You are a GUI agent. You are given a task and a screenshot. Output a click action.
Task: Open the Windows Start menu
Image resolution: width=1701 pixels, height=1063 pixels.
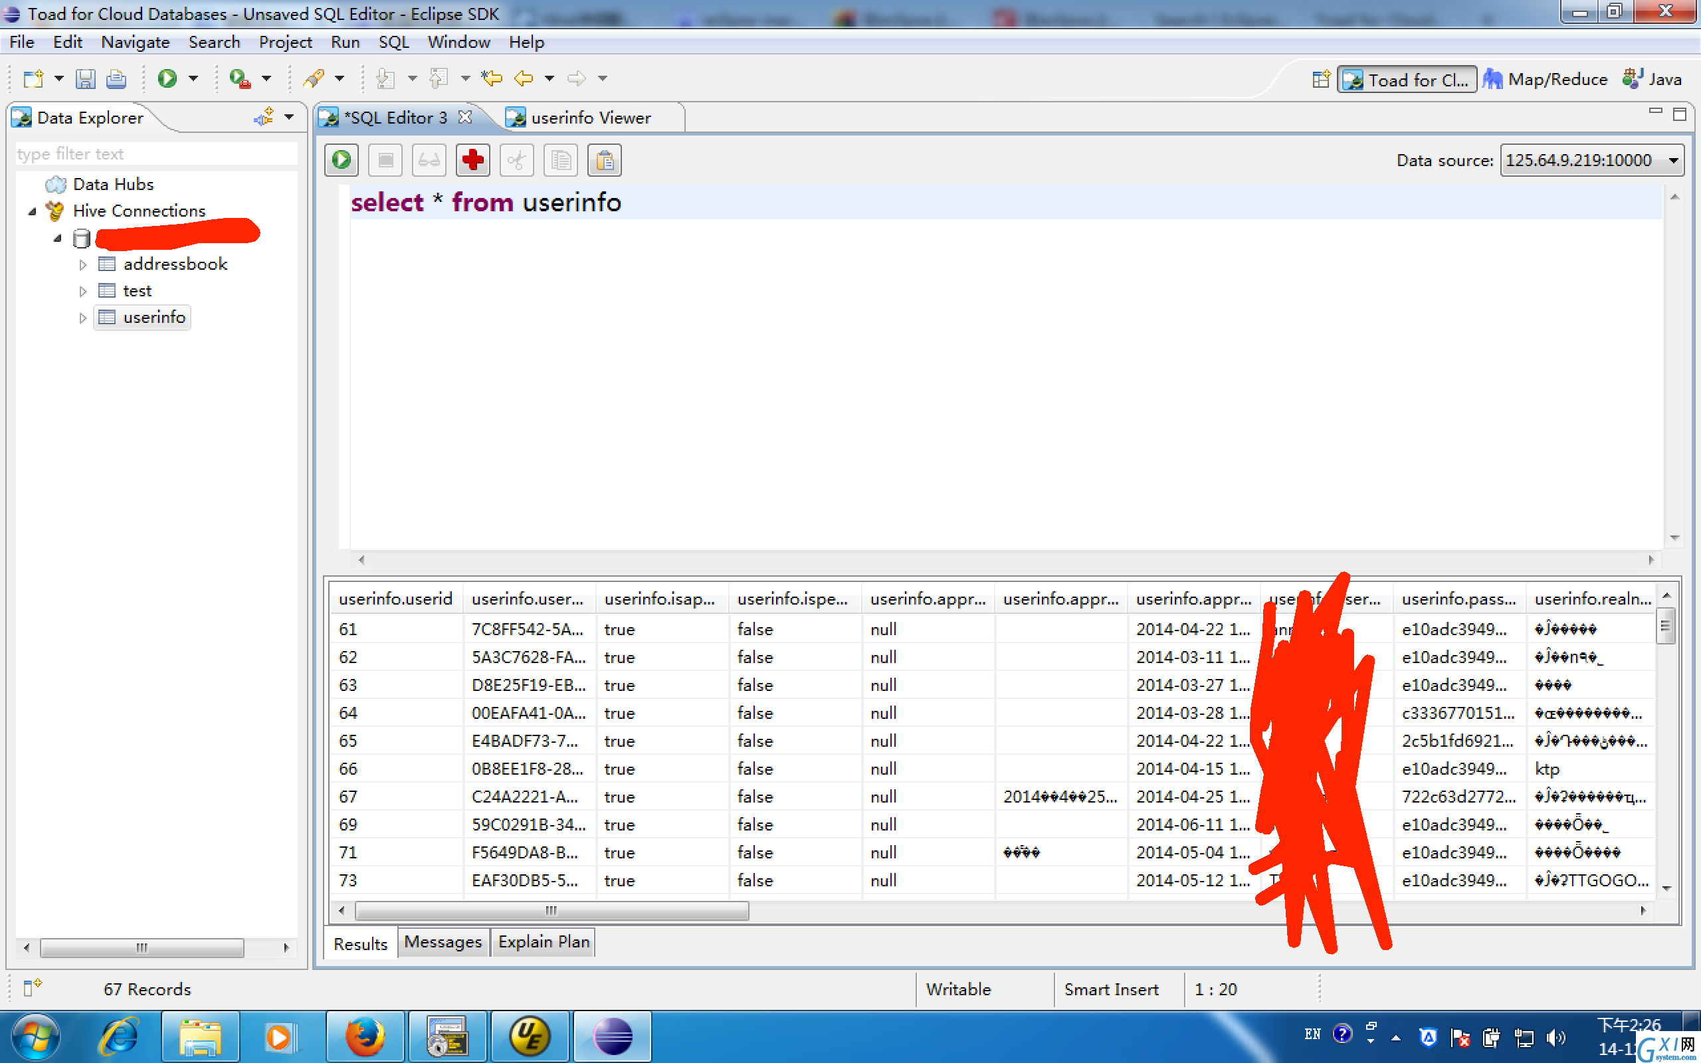[35, 1036]
